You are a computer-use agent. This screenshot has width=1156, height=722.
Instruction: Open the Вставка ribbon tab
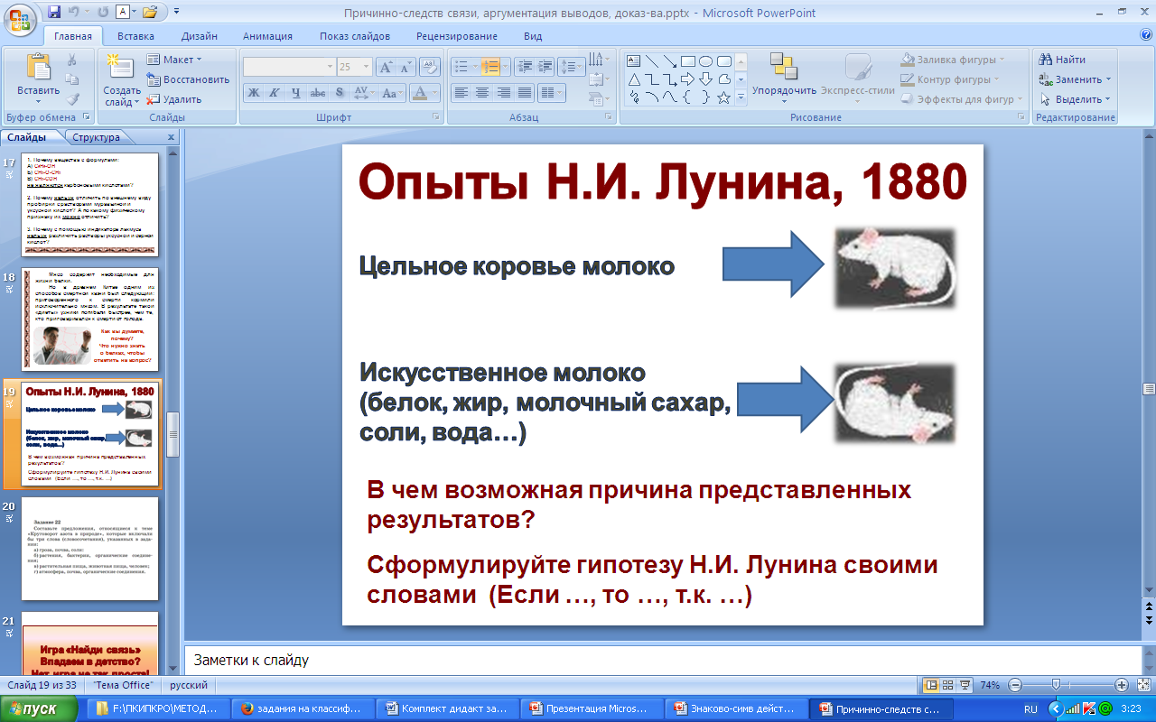135,36
